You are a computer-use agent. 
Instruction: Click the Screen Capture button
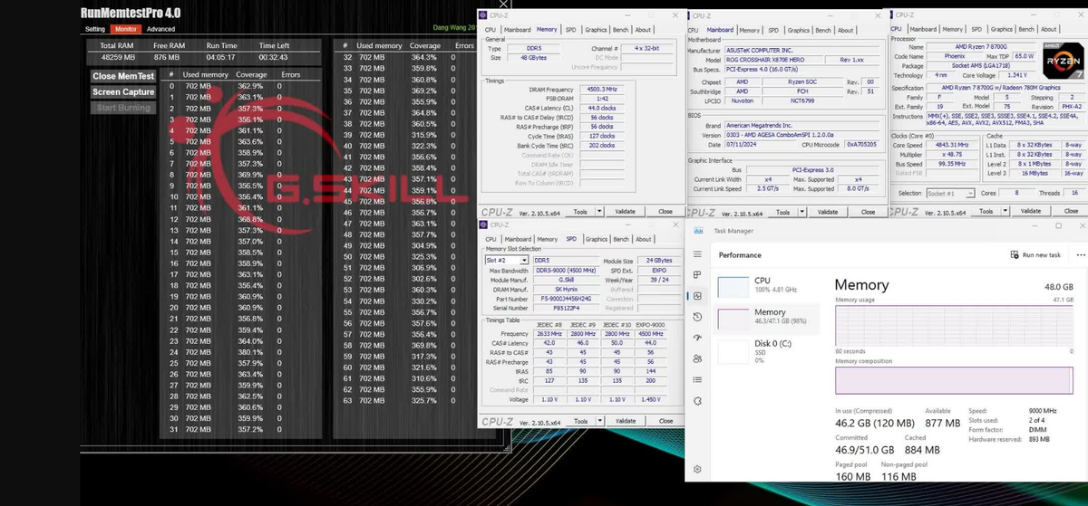click(123, 91)
